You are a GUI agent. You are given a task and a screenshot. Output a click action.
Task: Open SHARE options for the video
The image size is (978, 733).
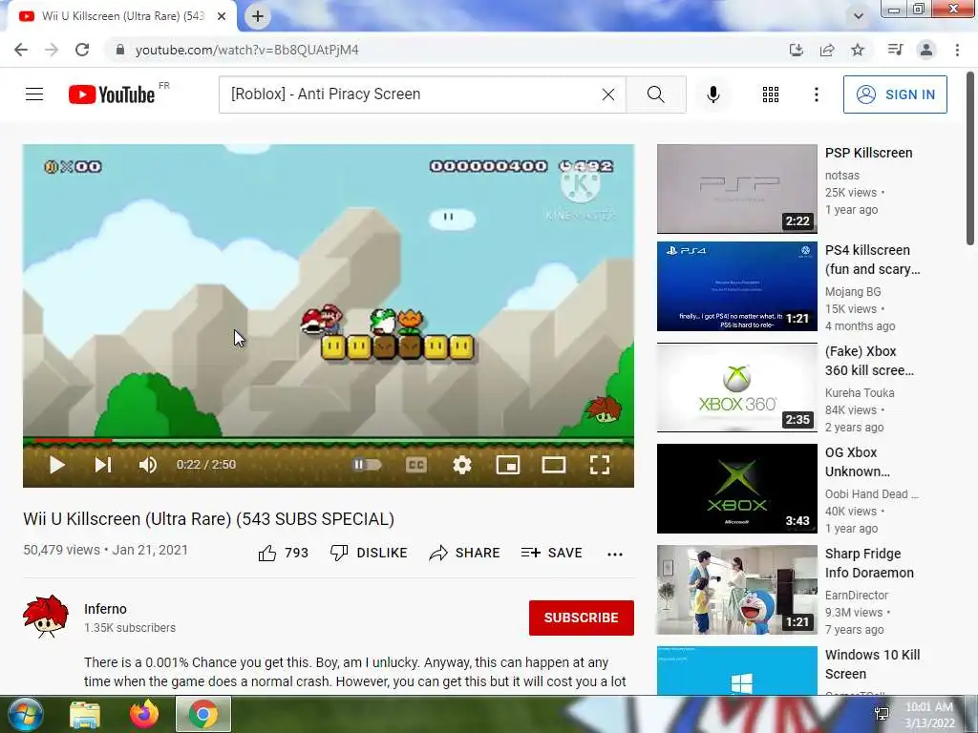pos(465,553)
